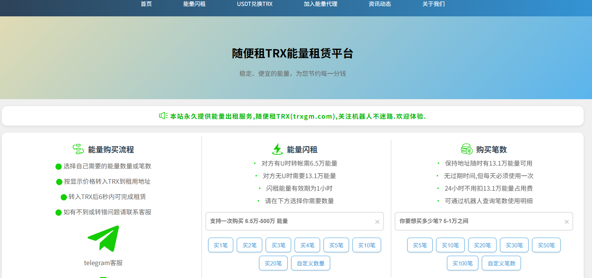Click 闪租能量有效期为1小时 bullet
Screen dimensions: 592x278
[x=299, y=188]
